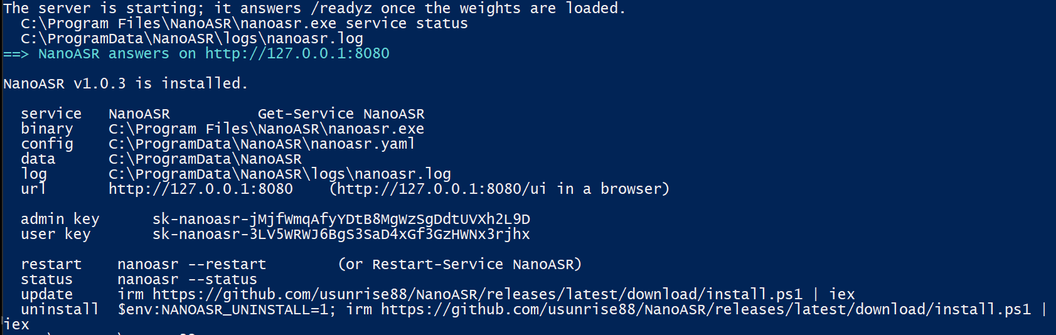Click the url row http://127.0.0.1:8080 value
The image size is (1056, 335).
(201, 189)
